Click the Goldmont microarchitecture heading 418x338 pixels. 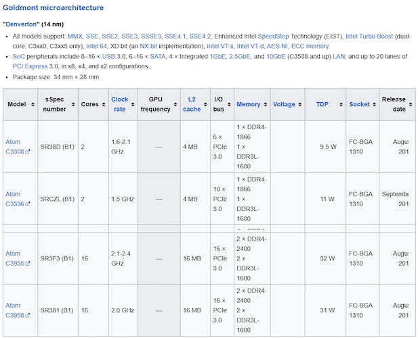tap(53, 7)
